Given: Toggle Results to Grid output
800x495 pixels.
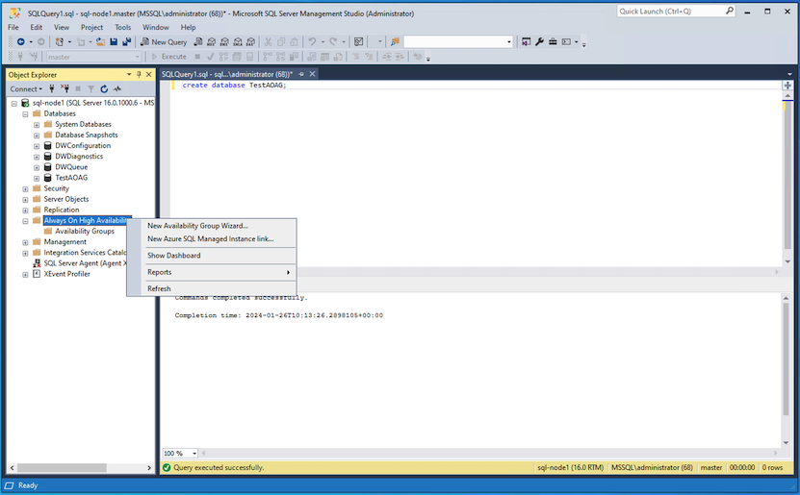Looking at the screenshot, I should pos(324,57).
